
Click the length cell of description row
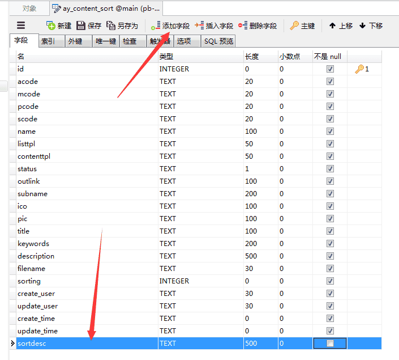(x=259, y=256)
